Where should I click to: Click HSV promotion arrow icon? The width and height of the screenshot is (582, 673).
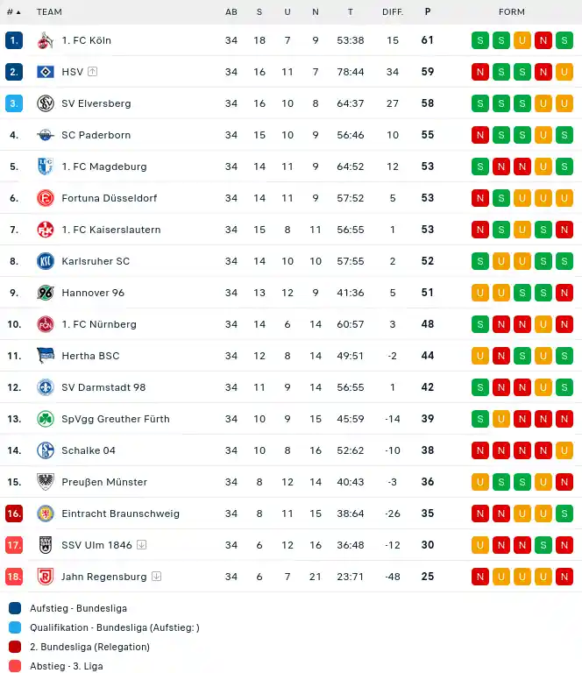click(92, 72)
